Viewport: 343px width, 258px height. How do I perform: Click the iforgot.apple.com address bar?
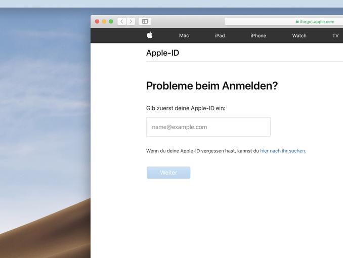[284, 21]
